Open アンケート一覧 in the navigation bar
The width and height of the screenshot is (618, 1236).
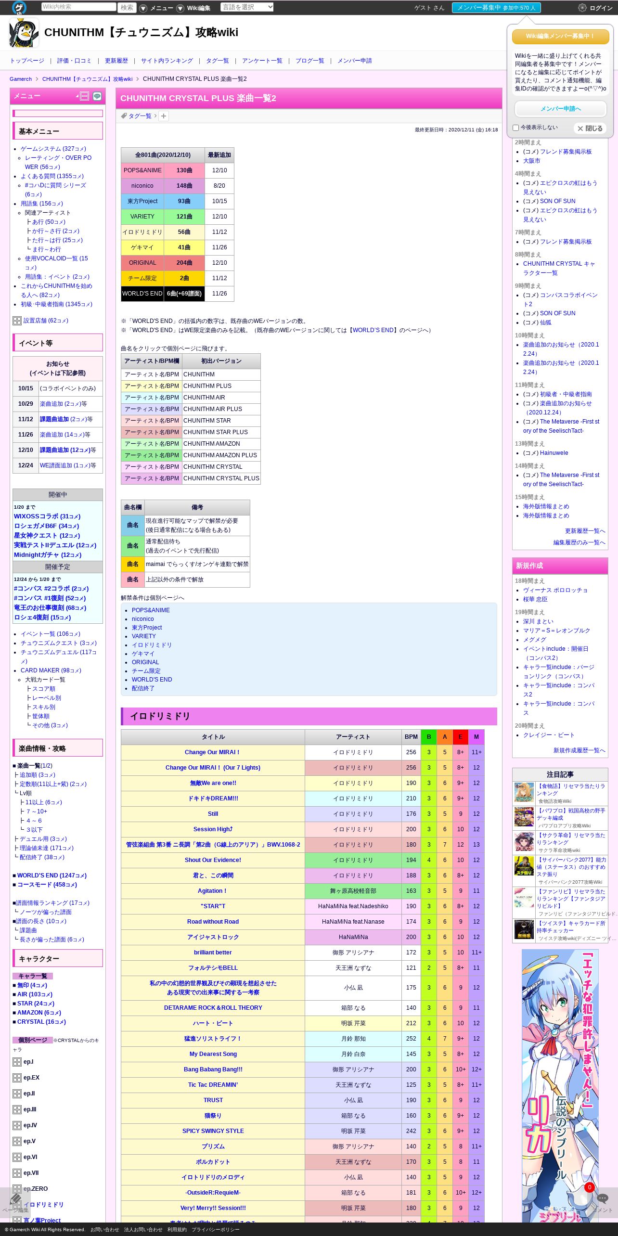(x=262, y=61)
